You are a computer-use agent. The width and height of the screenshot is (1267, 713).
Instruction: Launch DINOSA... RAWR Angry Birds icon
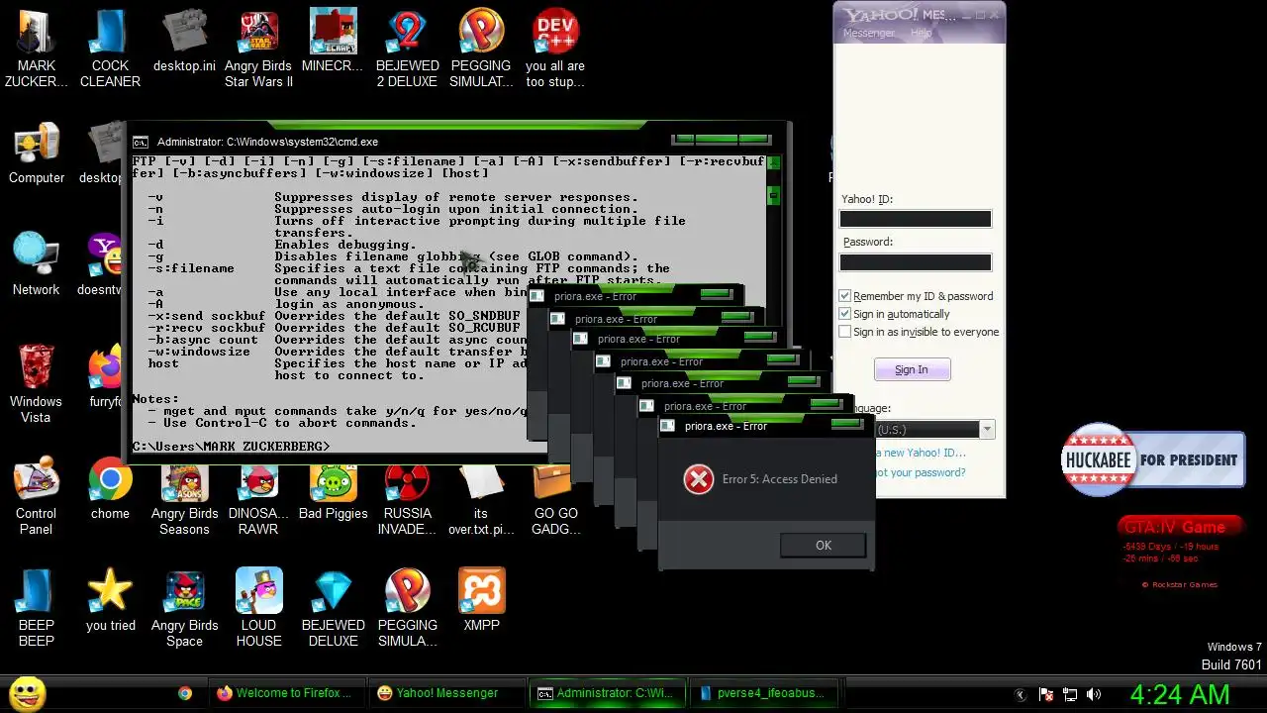click(258, 496)
